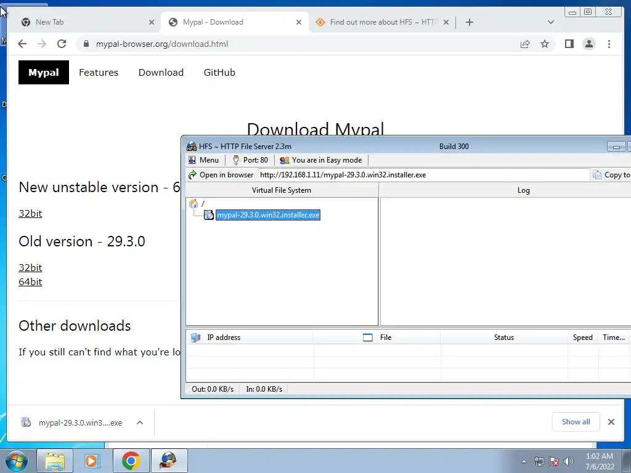Open Chrome side panel icon
Image resolution: width=631 pixels, height=473 pixels.
coord(569,44)
